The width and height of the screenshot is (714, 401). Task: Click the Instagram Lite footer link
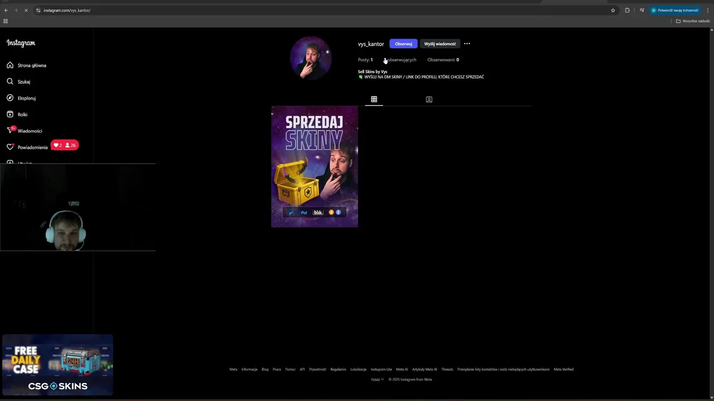point(382,369)
